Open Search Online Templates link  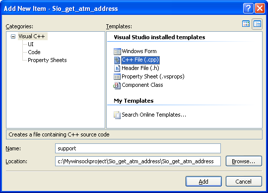click(x=154, y=115)
